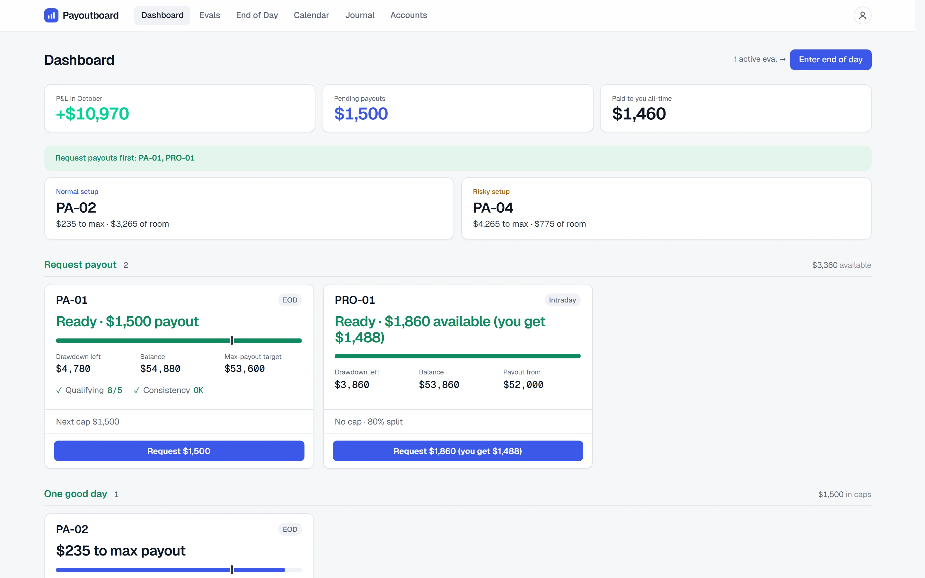Screen dimensions: 925x578
Task: Open the Normal setup PA-02 card
Action: pos(249,208)
